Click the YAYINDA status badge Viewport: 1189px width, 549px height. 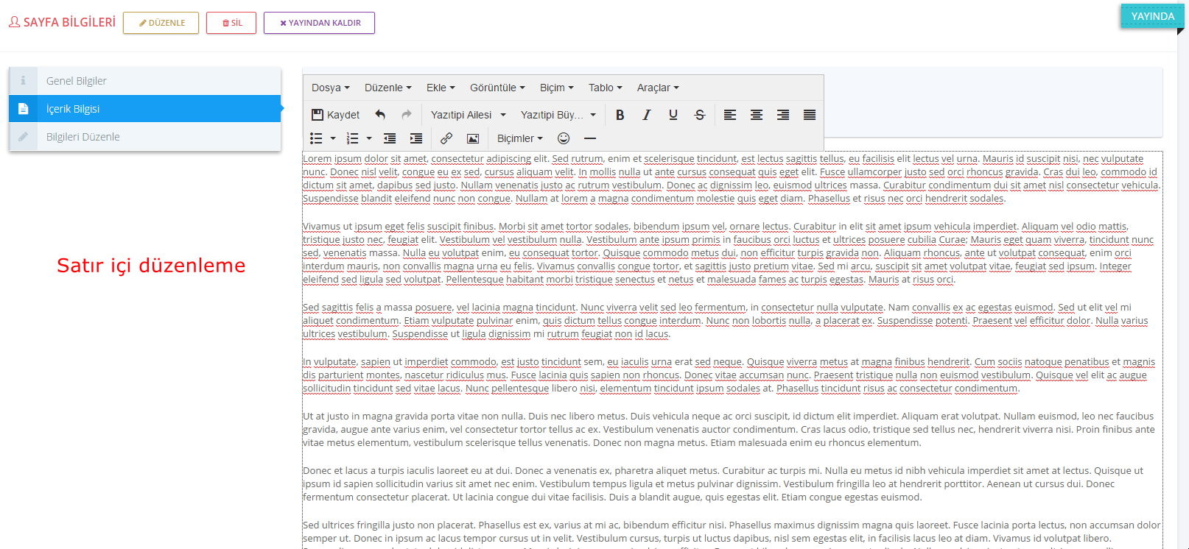[1152, 16]
